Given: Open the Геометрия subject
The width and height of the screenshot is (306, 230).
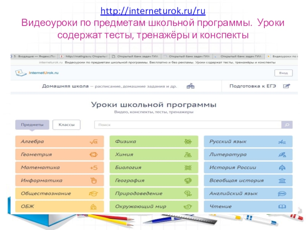Looking at the screenshot, I should tap(60, 154).
